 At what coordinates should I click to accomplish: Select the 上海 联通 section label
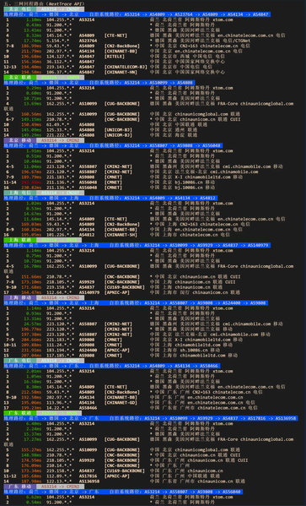20,240
